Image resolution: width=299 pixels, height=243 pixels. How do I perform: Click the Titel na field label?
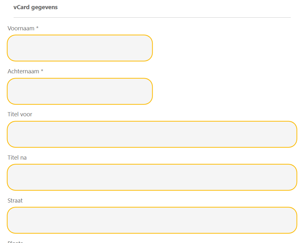17,157
